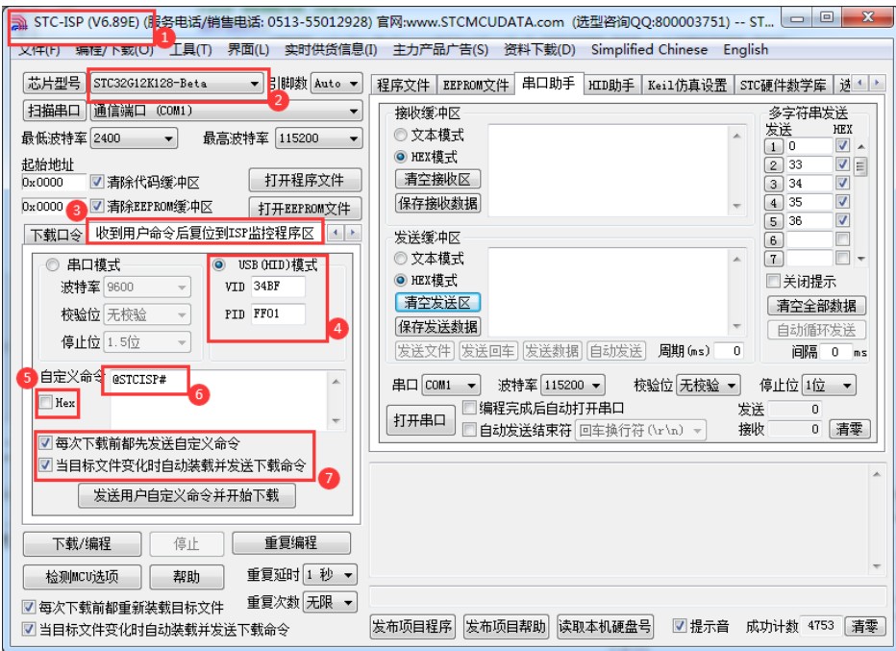
Task: Toggle 清除EEPROM缓冲区 checkbox
Action: (97, 206)
